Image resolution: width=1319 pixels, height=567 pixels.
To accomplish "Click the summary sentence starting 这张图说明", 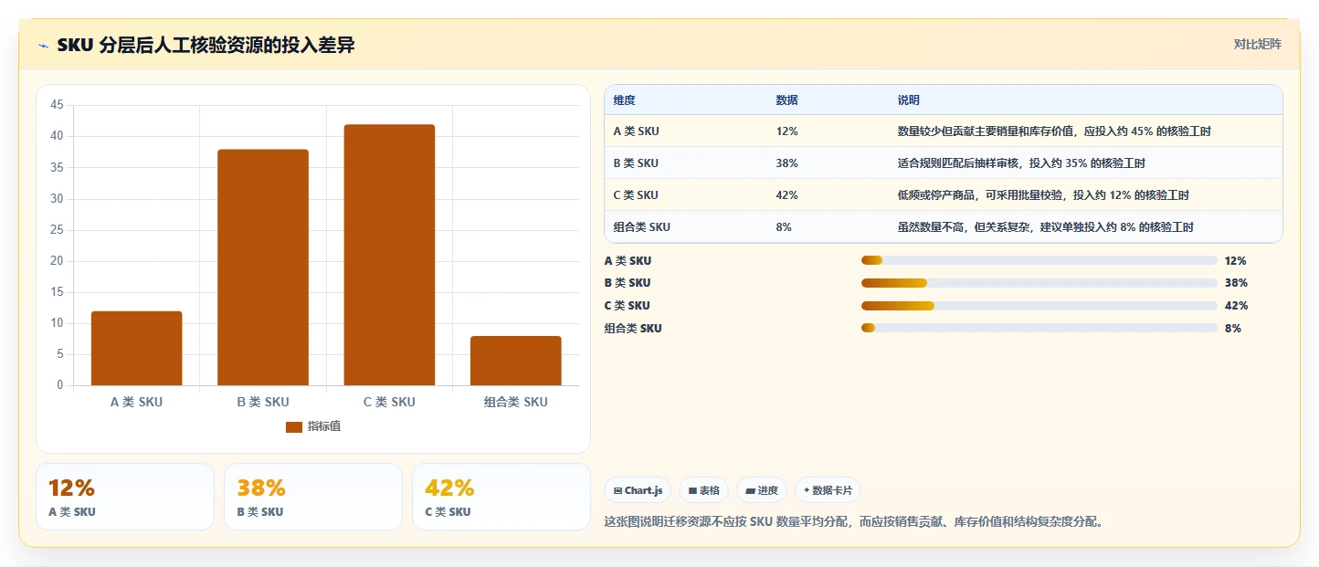I will click(x=855, y=522).
